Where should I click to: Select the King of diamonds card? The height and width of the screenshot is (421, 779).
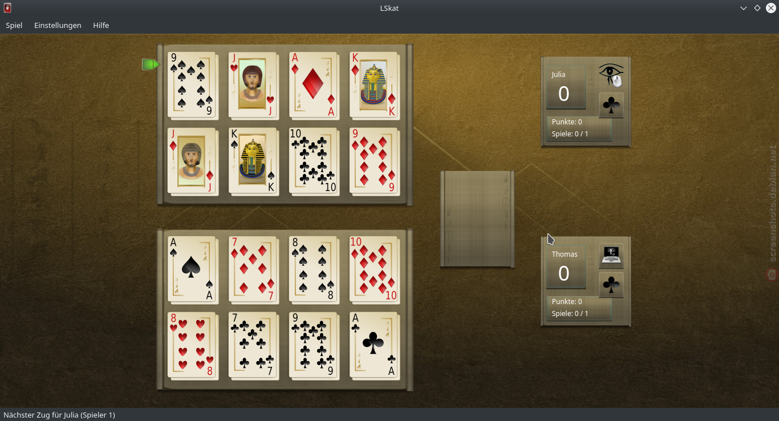pos(374,85)
